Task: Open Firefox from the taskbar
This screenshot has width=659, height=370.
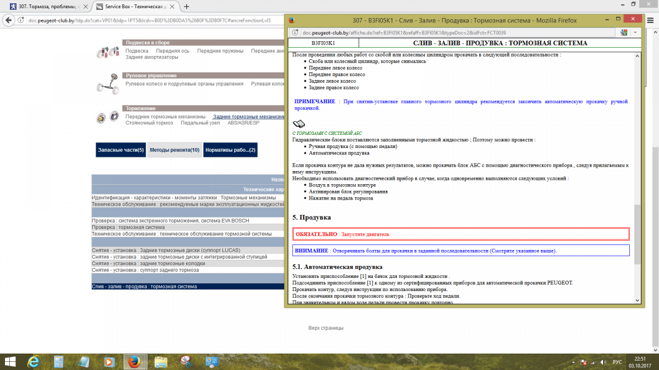Action: pyautogui.click(x=135, y=362)
